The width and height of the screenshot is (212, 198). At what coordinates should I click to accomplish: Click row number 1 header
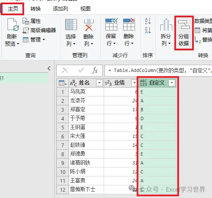coord(63,92)
